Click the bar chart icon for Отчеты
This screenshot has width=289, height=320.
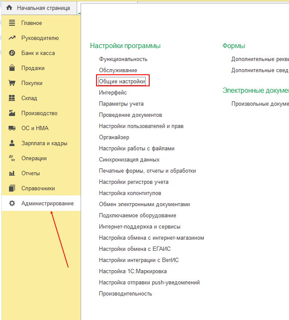click(x=12, y=173)
